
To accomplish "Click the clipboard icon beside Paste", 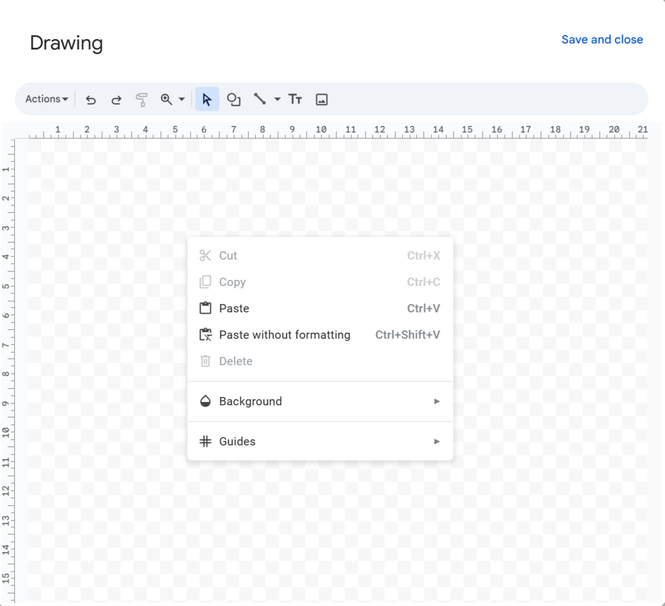I will click(205, 308).
